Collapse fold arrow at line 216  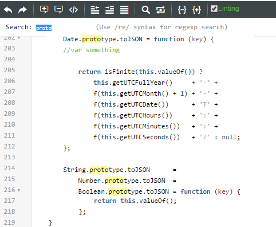pyautogui.click(x=19, y=190)
